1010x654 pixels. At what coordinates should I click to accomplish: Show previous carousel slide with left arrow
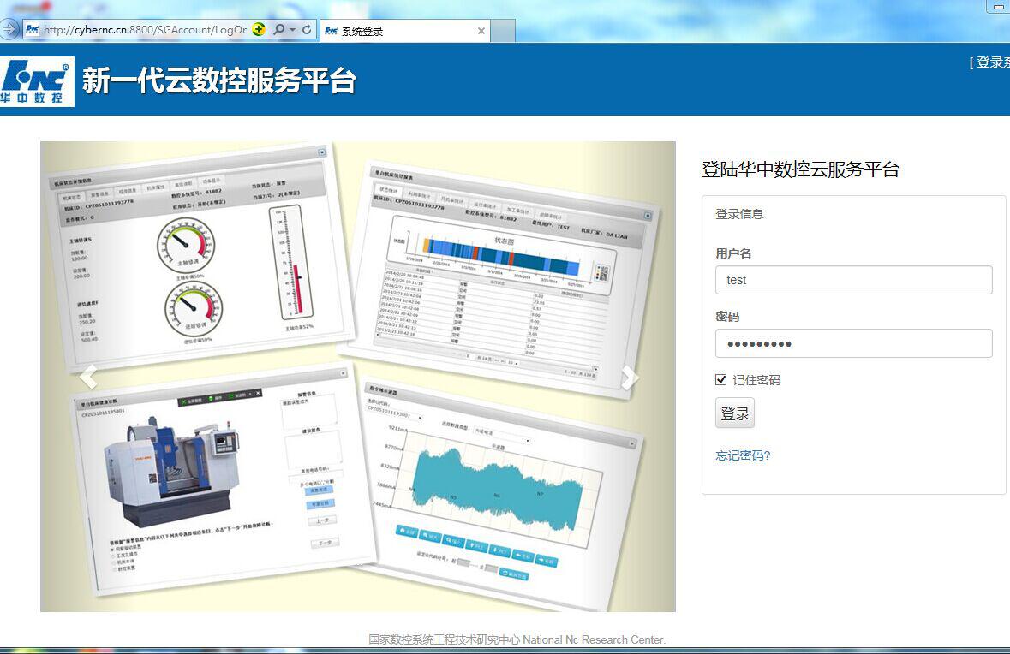pyautogui.click(x=88, y=377)
